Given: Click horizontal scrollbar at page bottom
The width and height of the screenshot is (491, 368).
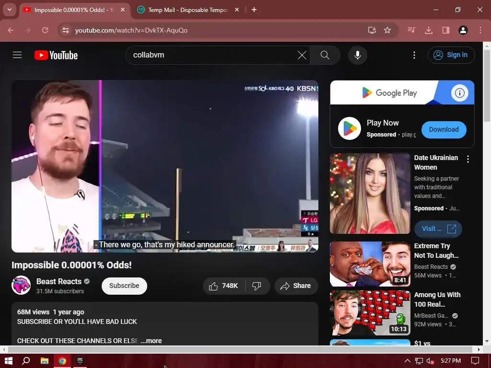Looking at the screenshot, I should point(240,349).
